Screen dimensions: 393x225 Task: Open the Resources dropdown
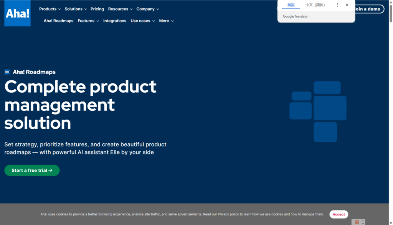[120, 9]
